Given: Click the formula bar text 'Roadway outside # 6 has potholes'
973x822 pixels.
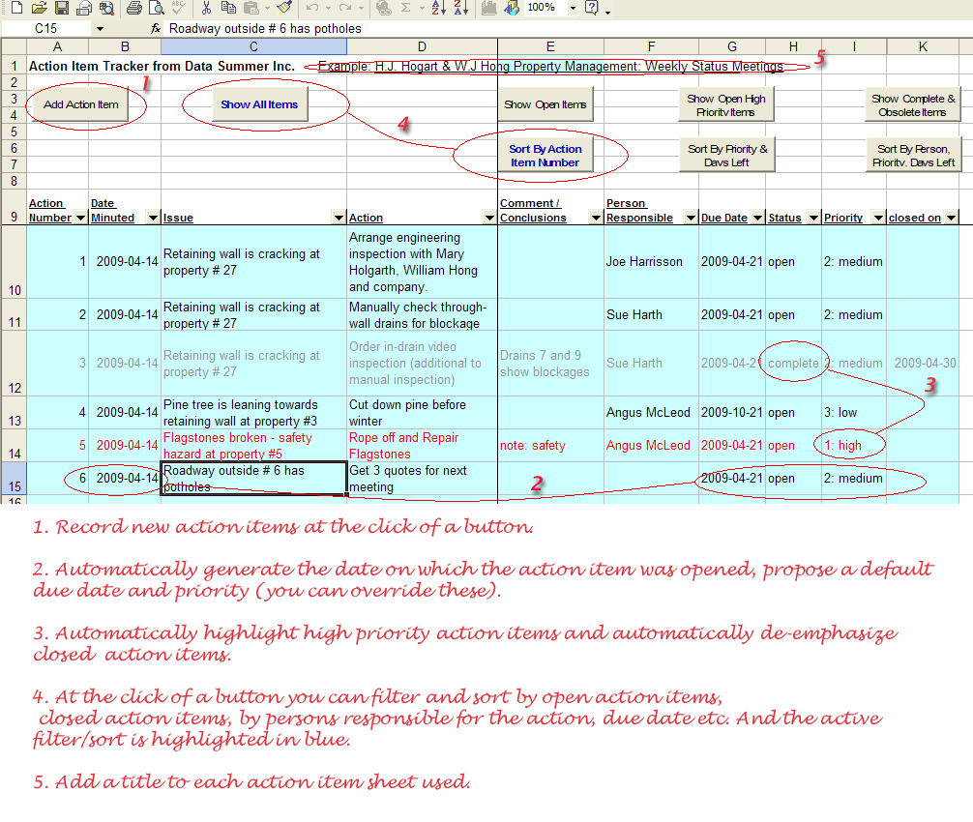Looking at the screenshot, I should pos(265,29).
